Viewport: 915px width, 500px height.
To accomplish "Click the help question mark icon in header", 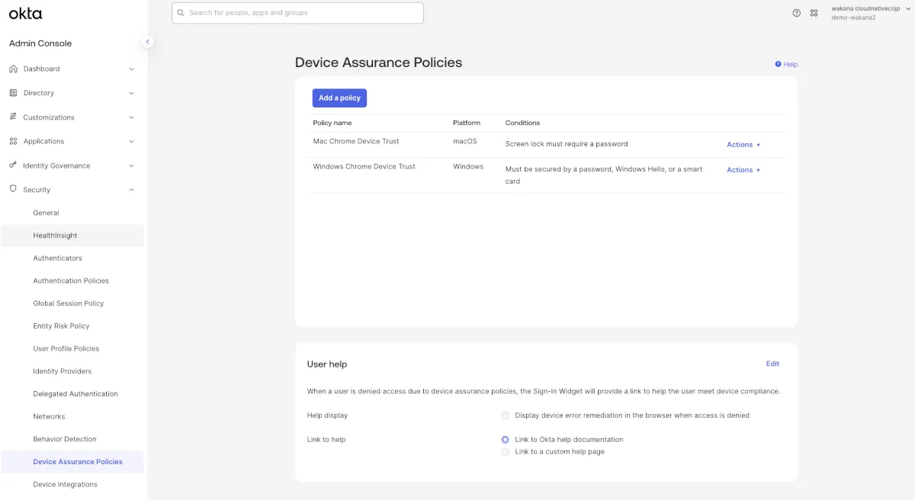I will [x=796, y=13].
